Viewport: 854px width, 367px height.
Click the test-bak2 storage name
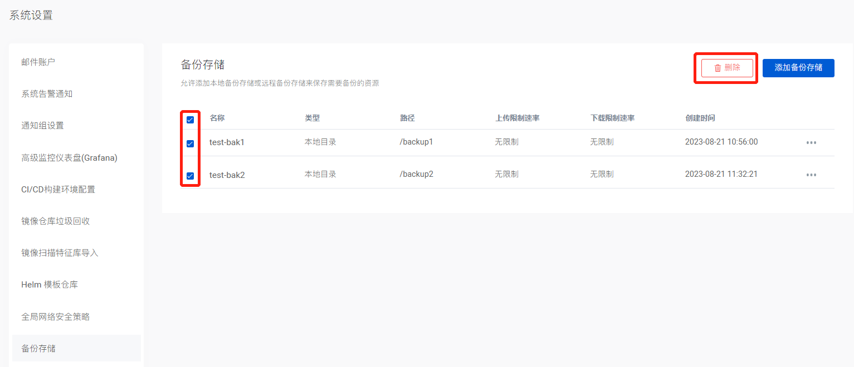(227, 175)
